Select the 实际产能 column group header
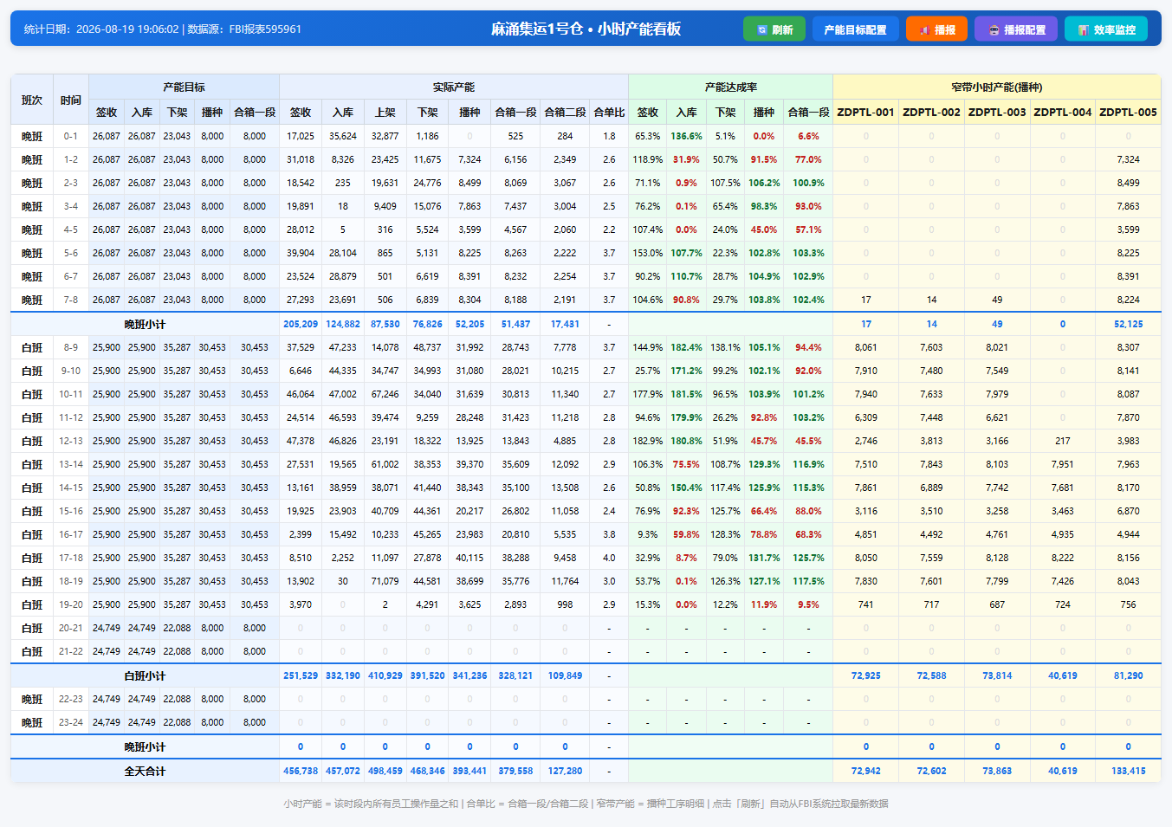Screen dimensions: 1172x827 click(454, 87)
